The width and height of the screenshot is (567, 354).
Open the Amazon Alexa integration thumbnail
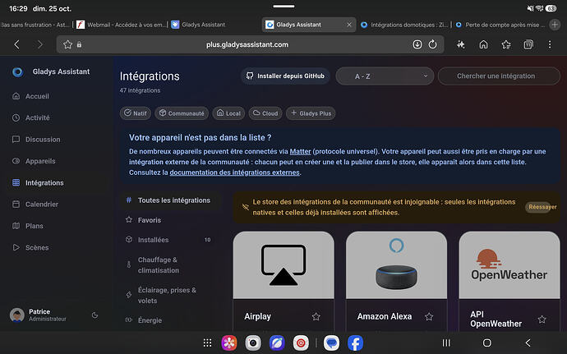click(x=396, y=265)
